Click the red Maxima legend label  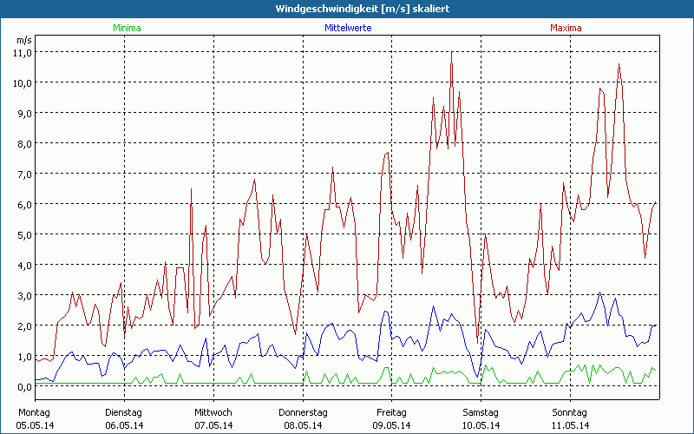pos(568,28)
